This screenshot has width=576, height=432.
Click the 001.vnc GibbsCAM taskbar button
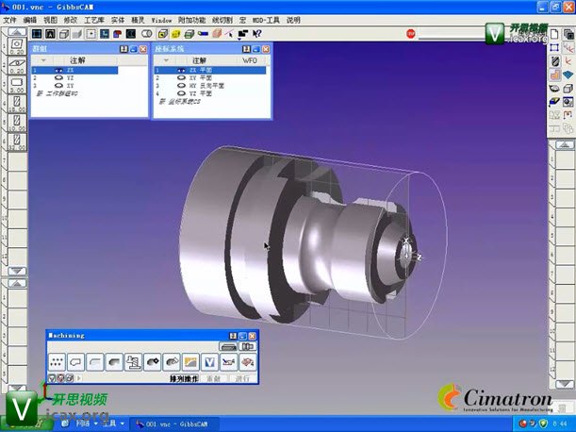point(174,424)
